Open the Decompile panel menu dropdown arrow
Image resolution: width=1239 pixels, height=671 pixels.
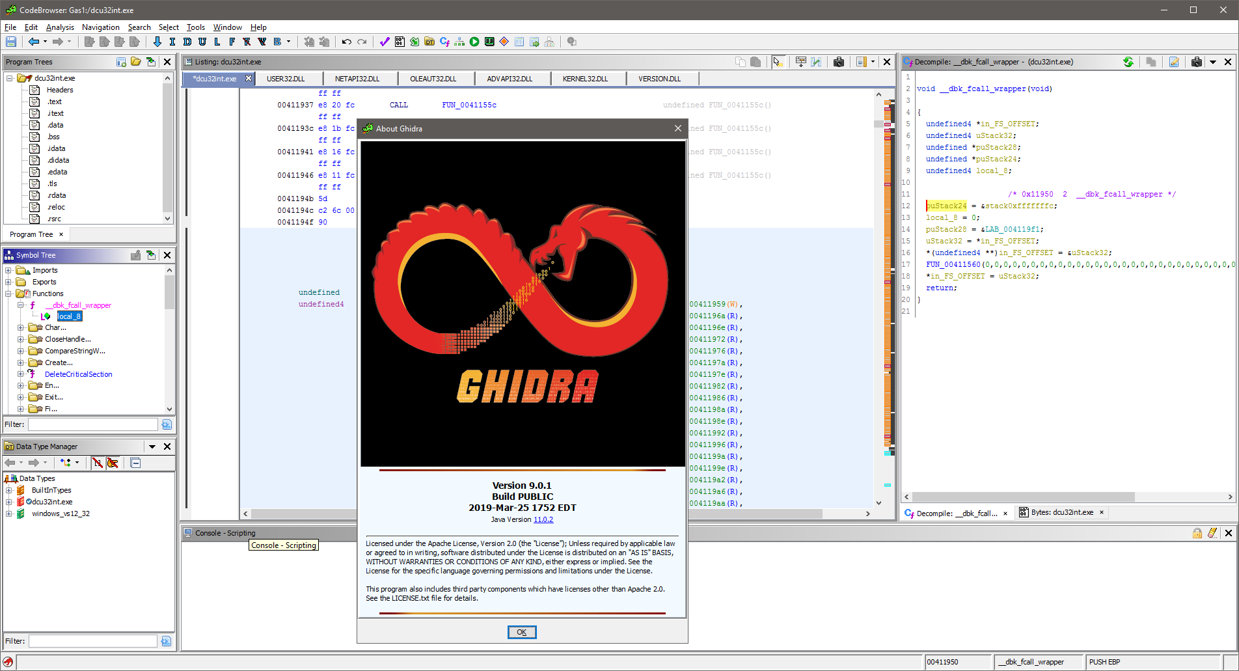pos(1213,62)
